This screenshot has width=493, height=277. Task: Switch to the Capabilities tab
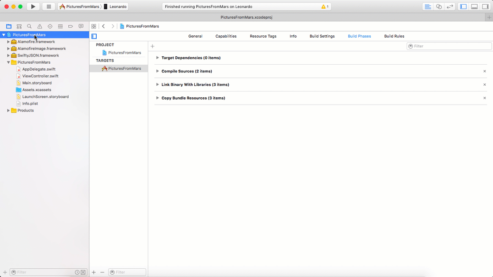pyautogui.click(x=226, y=36)
